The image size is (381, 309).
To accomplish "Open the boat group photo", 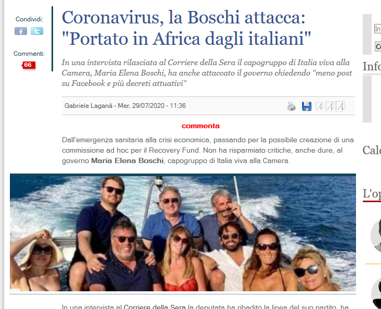I will coord(183,233).
